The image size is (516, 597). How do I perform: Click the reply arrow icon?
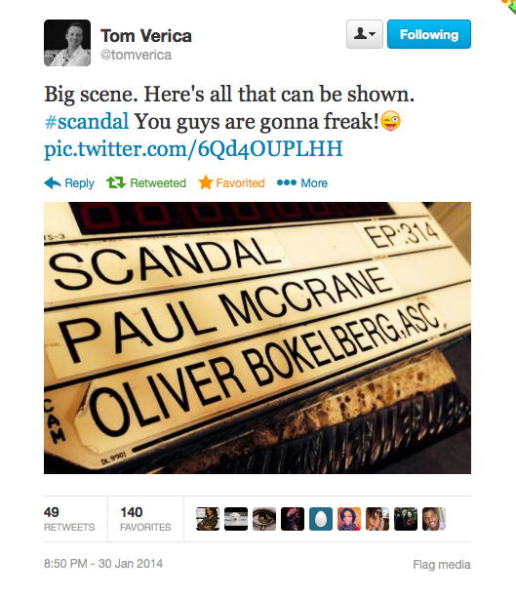(53, 183)
